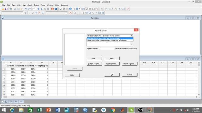Show the Session folder icon in the toolbar
Viewport: 202px width, 113px height.
(61, 9)
